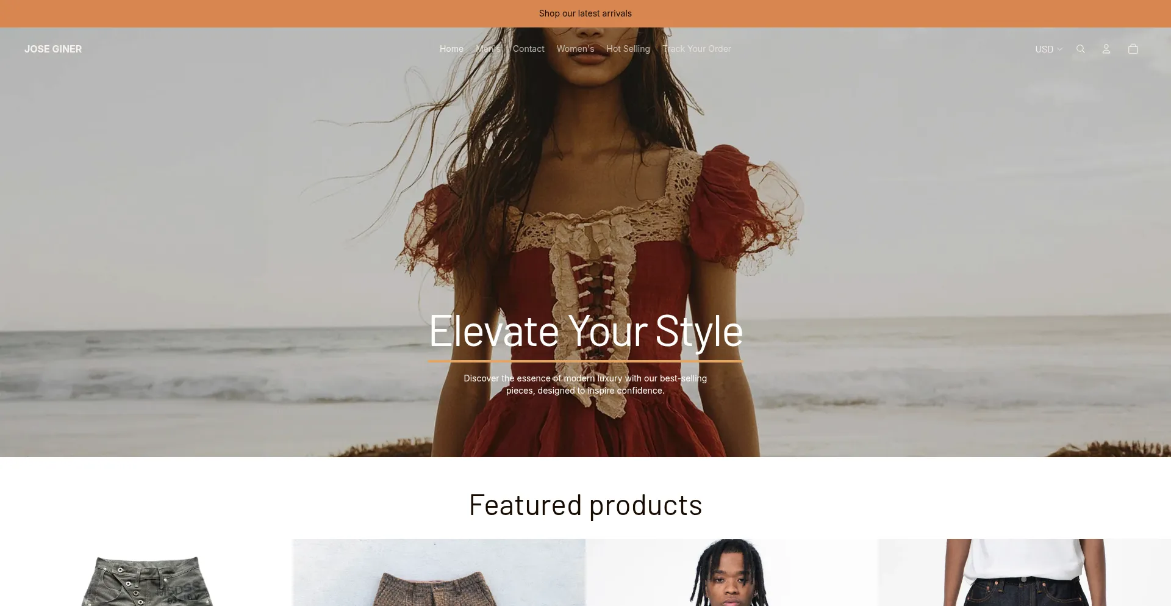Open the Men's menu item
Screen dimensions: 1171x606
[488, 49]
